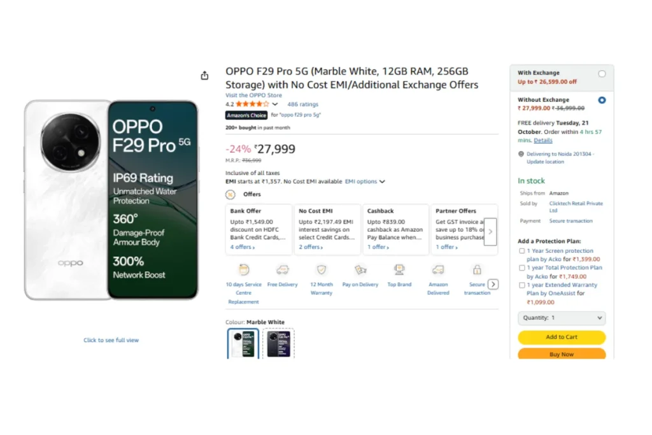This screenshot has height=435, width=652.
Task: Expand the EMI options dropdown
Action: pos(365,182)
